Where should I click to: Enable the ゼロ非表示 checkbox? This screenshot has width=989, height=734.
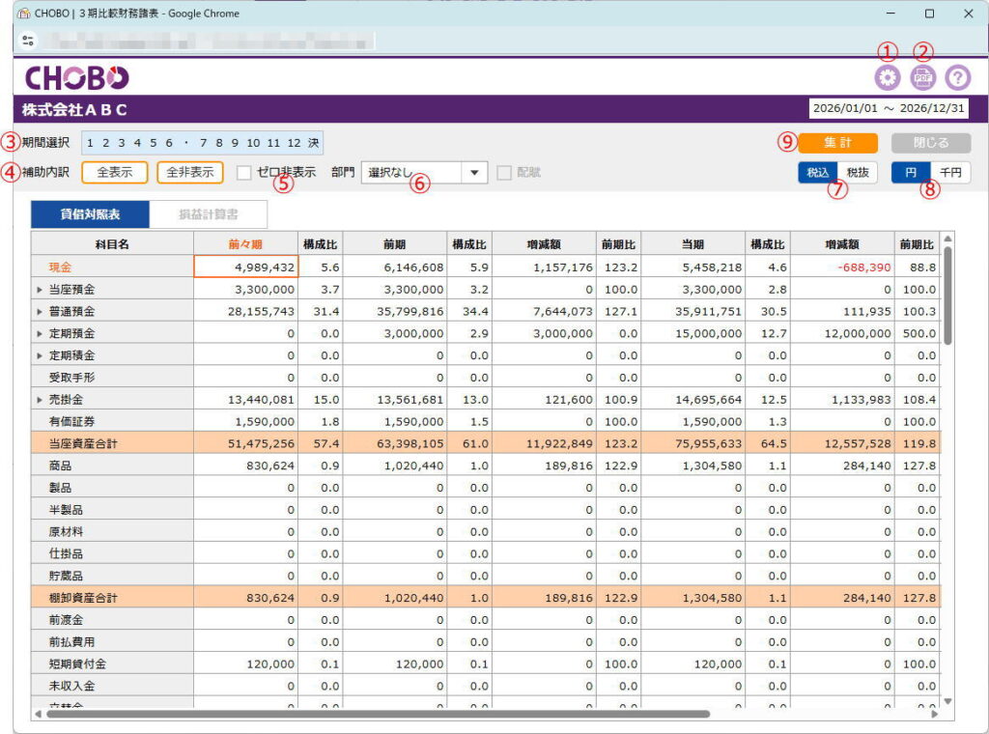tap(244, 173)
